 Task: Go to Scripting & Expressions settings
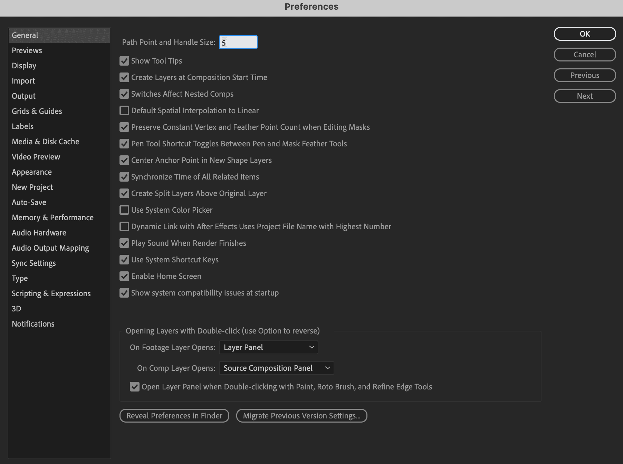coord(51,293)
